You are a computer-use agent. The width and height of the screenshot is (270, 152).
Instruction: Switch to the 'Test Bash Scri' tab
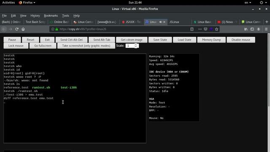click(35, 22)
